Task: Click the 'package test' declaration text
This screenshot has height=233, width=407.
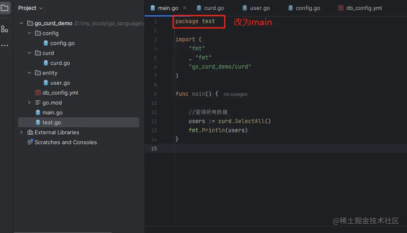Action: [x=195, y=21]
